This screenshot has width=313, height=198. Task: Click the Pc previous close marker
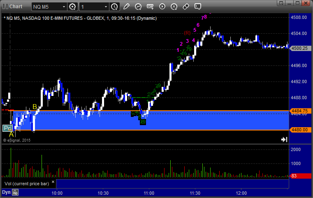[7, 128]
